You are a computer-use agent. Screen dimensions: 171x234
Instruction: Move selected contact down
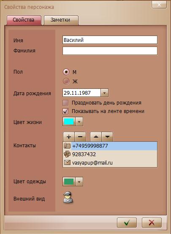pos(107,137)
